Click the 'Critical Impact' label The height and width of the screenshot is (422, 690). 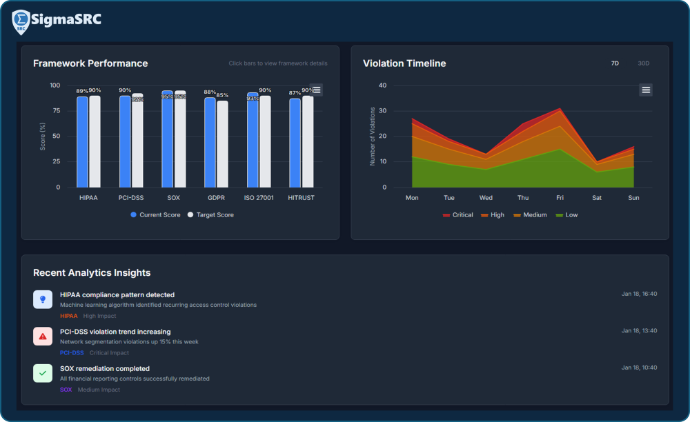[109, 353]
